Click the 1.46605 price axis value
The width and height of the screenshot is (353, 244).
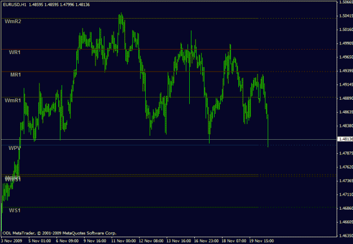[346, 222]
